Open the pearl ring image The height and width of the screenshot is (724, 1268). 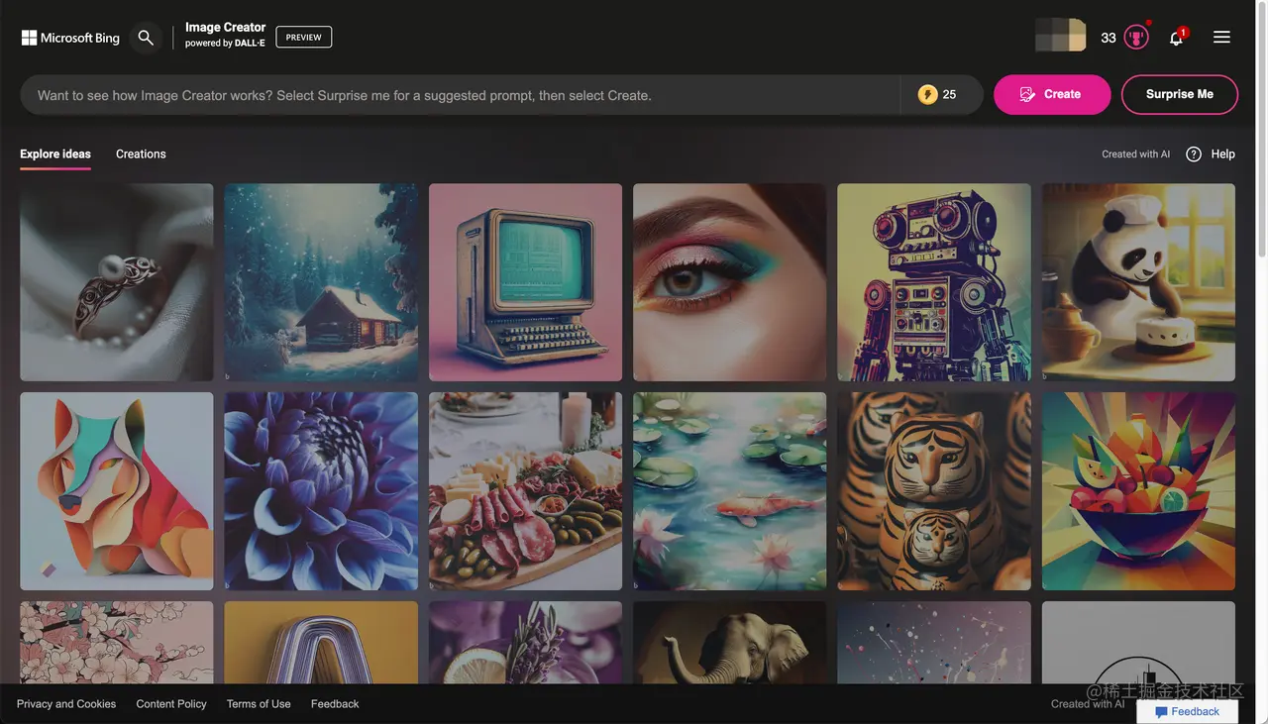coord(117,282)
